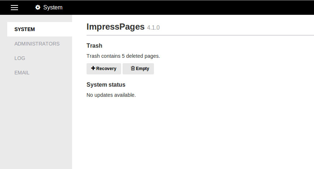
Task: Select the SYSTEM sidebar tab
Action: pos(40,29)
